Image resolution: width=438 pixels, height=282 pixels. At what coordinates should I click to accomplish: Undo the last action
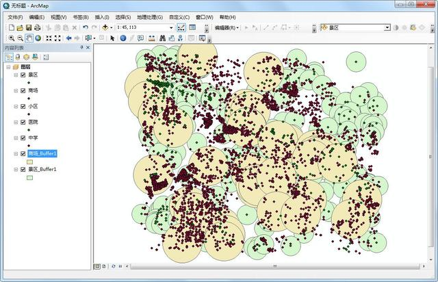[x=86, y=27]
